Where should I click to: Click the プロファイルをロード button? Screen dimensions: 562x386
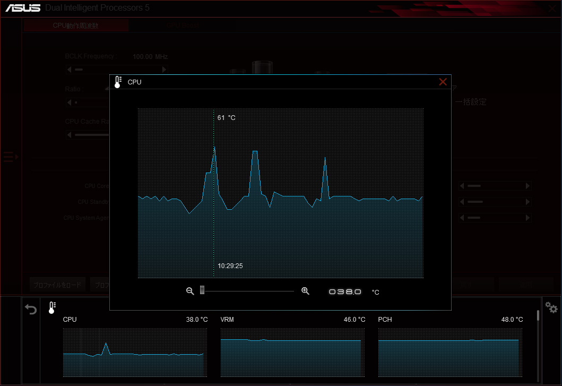pyautogui.click(x=57, y=285)
